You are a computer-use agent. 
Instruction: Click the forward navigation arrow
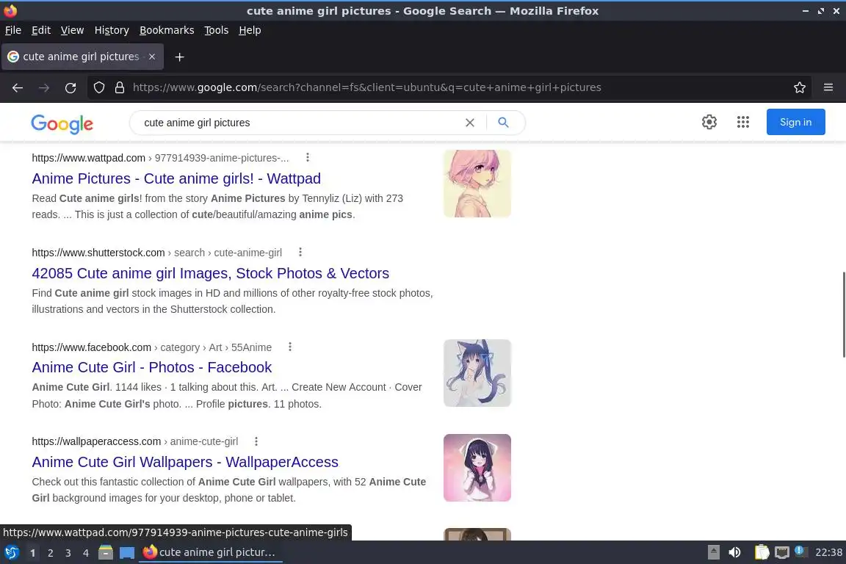pyautogui.click(x=44, y=87)
